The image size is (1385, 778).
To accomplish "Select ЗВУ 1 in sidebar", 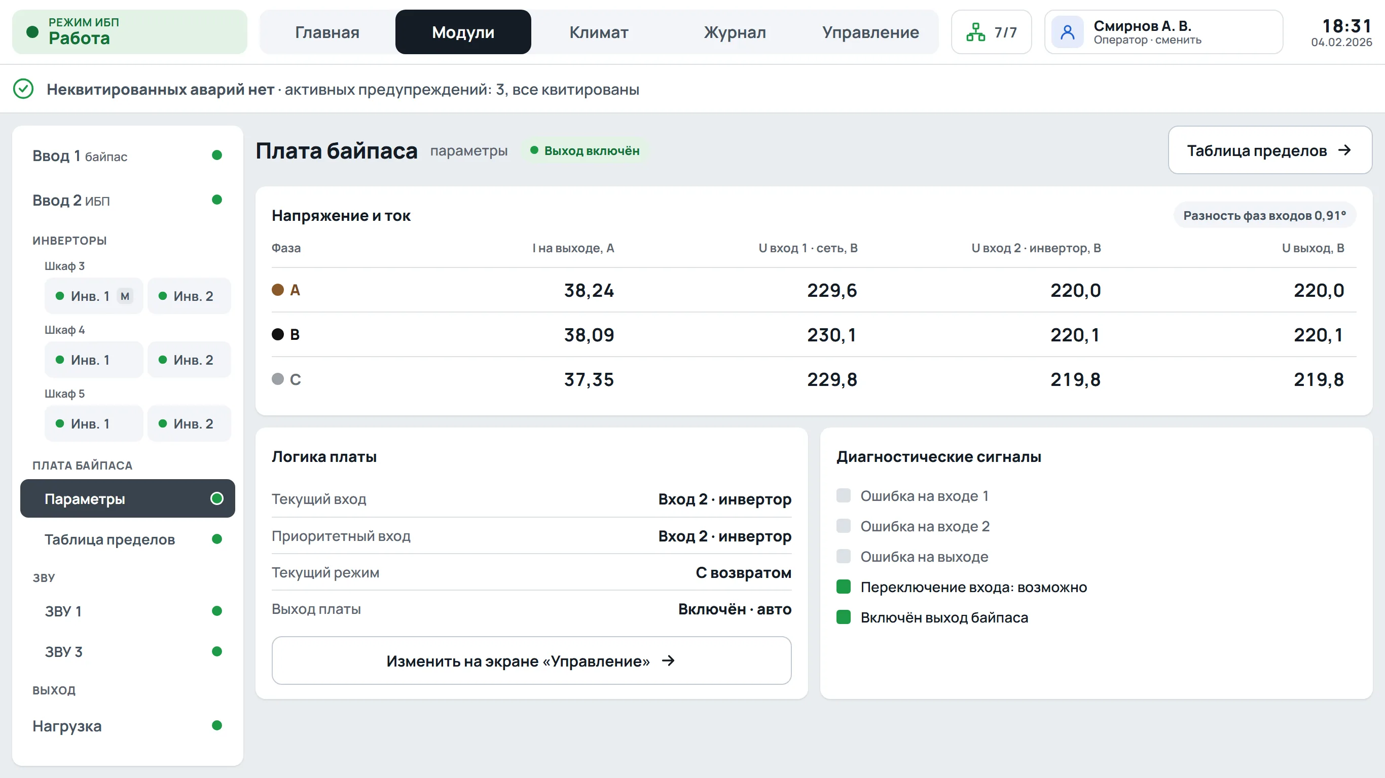I will (x=127, y=611).
